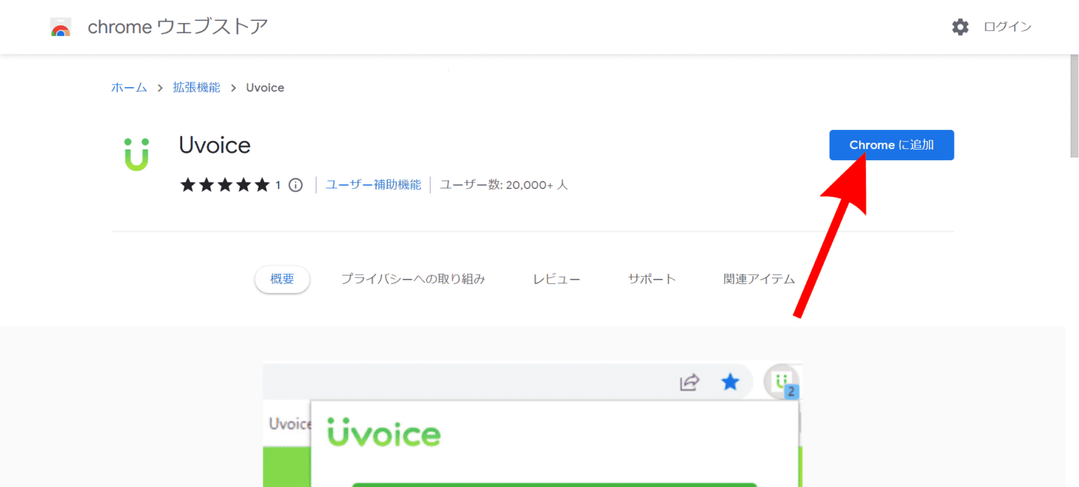Open the ログイン link
The width and height of the screenshot is (1079, 487).
click(1007, 27)
